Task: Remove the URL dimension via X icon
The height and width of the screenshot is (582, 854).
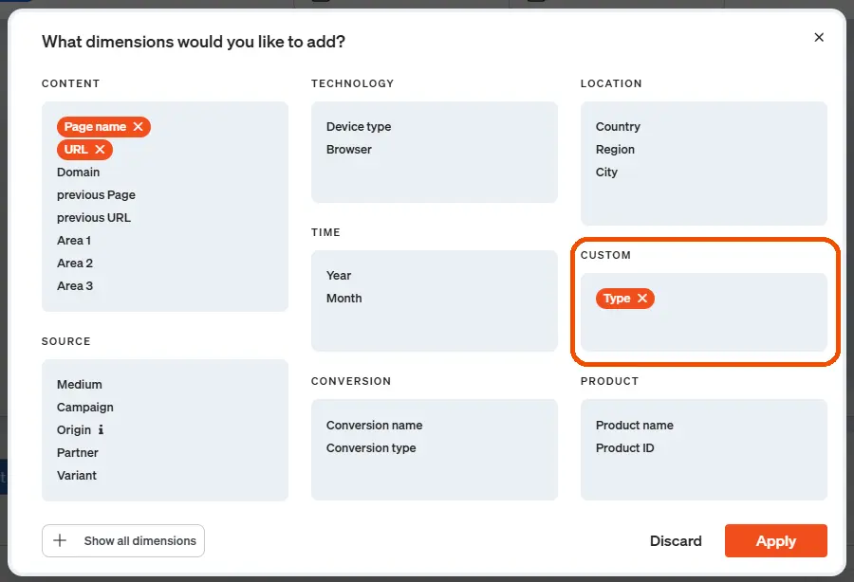Action: (x=100, y=150)
